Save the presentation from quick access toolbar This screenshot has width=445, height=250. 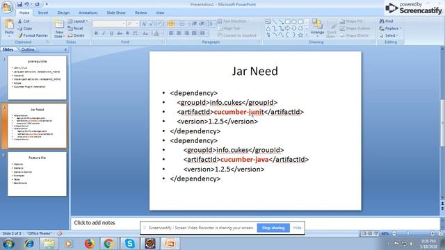(19, 4)
